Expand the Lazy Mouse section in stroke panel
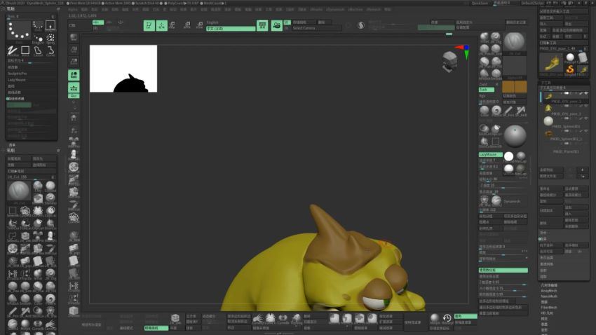596x335 pixels. [x=17, y=80]
